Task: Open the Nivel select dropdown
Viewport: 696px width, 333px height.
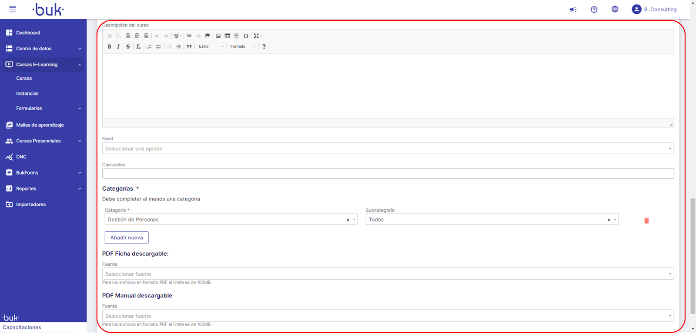Action: [x=388, y=148]
